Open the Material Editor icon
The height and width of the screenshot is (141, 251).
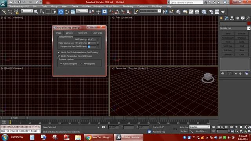click(204, 12)
